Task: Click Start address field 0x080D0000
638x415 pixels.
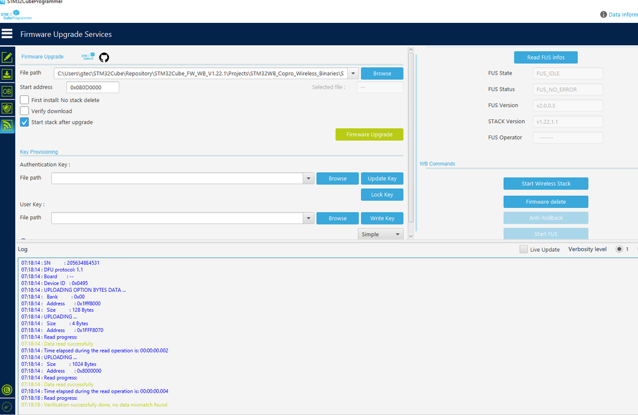Action: click(93, 87)
